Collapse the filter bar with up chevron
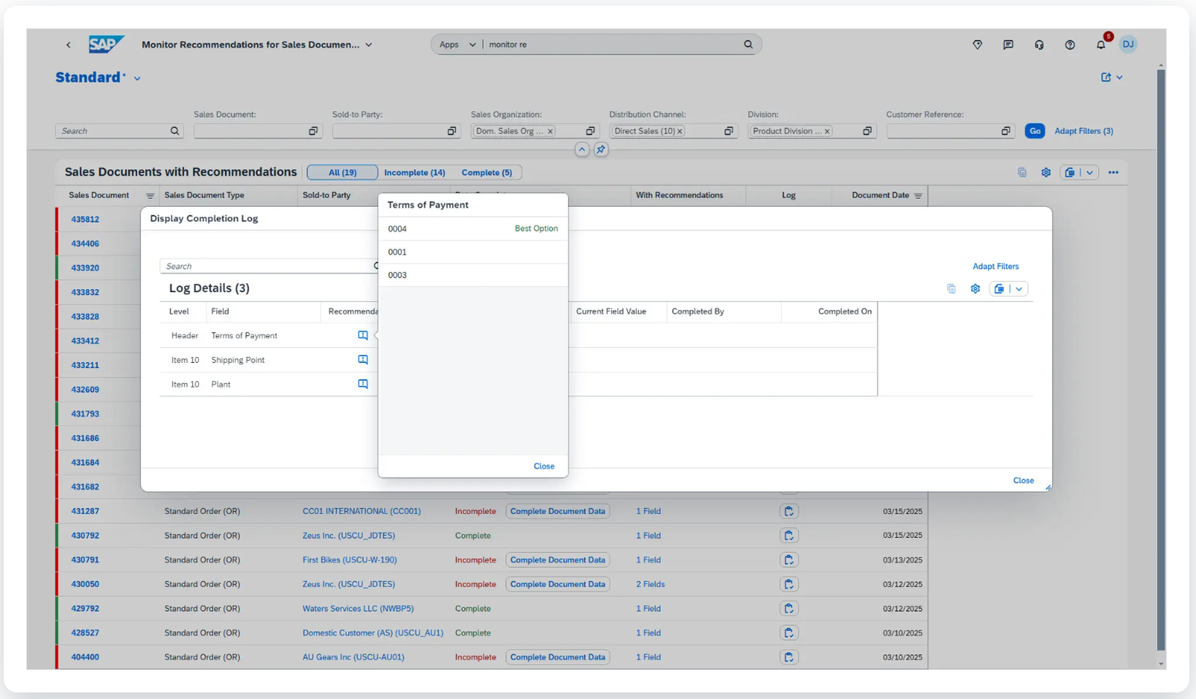This screenshot has height=699, width=1196. pos(582,149)
